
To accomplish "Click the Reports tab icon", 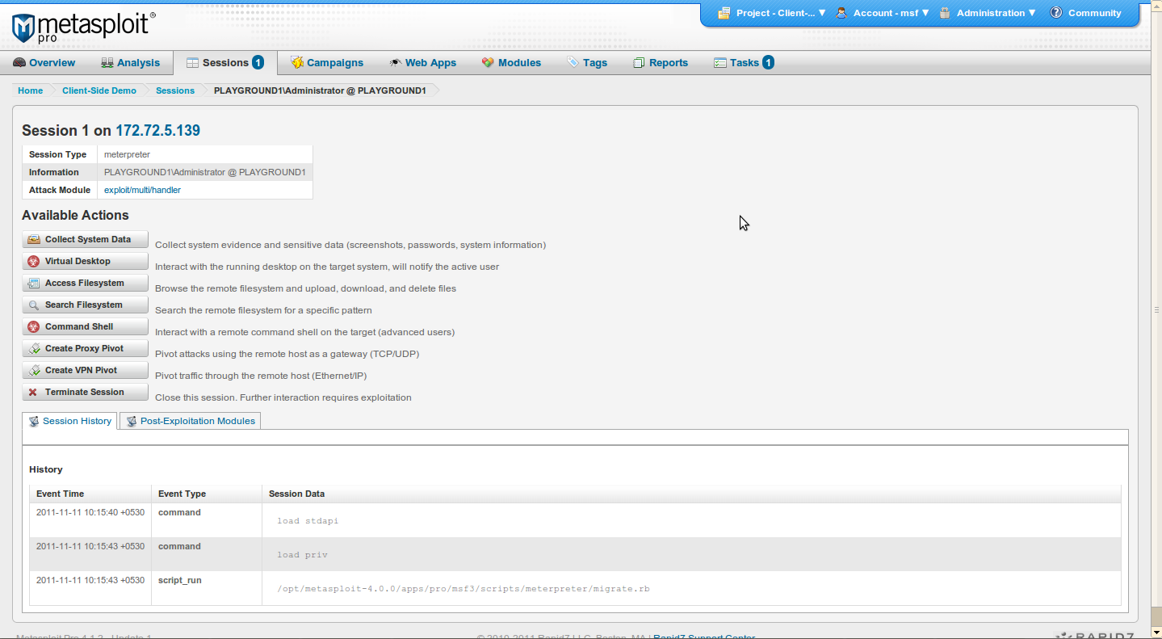I will 639,62.
